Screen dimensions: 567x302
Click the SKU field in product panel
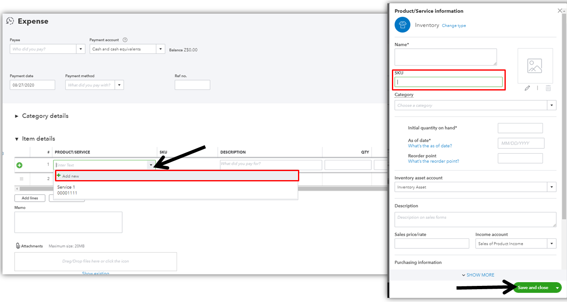(449, 82)
